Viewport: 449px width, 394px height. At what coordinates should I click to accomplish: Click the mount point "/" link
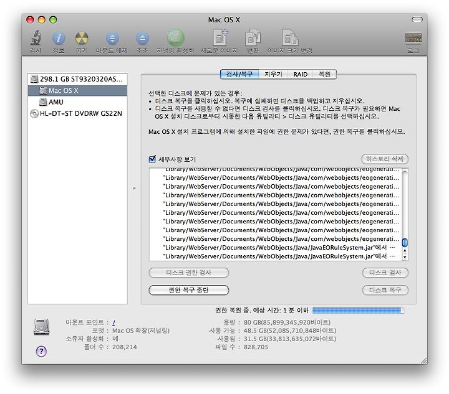113,322
